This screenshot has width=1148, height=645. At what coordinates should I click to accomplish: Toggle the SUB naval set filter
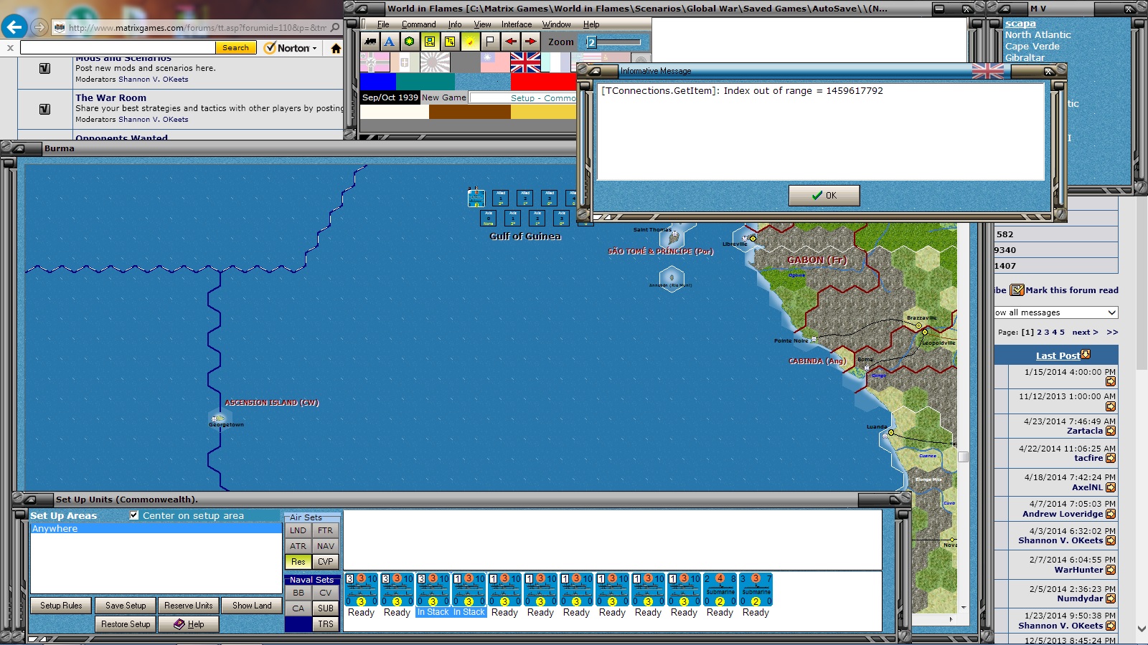[326, 608]
